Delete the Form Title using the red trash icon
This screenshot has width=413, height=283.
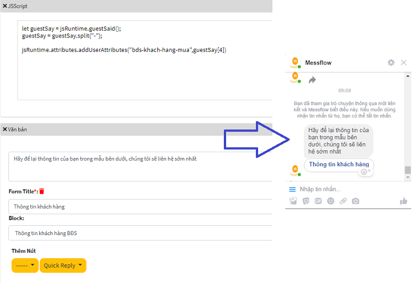point(41,191)
